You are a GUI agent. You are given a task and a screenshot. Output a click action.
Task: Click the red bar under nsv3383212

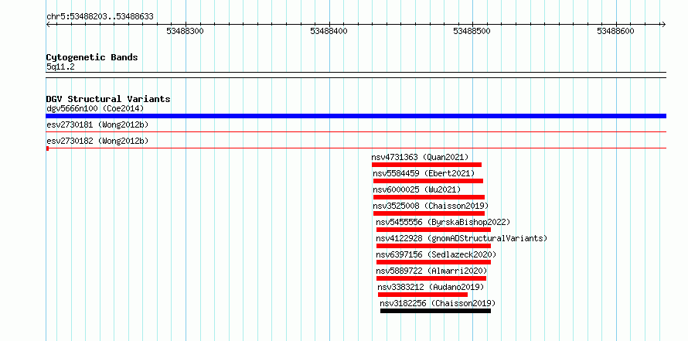coord(423,295)
